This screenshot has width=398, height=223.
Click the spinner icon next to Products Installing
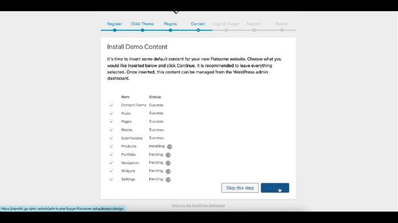click(x=170, y=147)
